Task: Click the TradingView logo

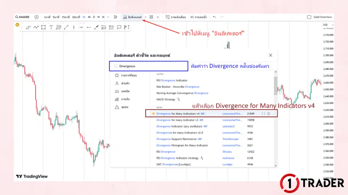Action: tap(32, 177)
